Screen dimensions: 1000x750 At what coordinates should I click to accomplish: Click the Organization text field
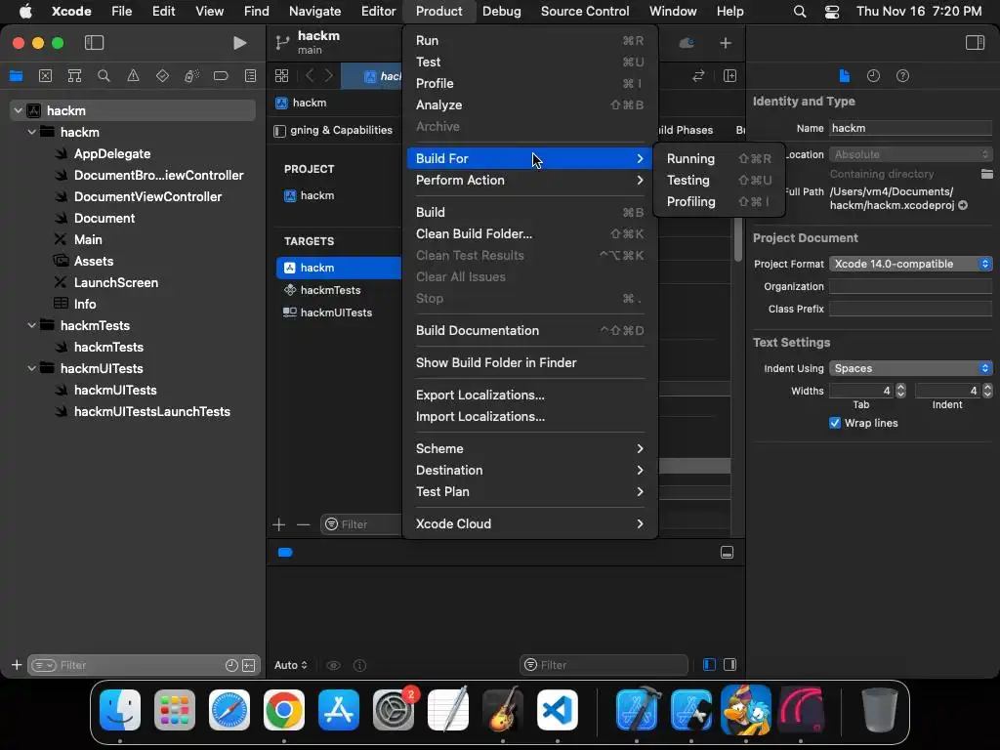[x=910, y=287]
